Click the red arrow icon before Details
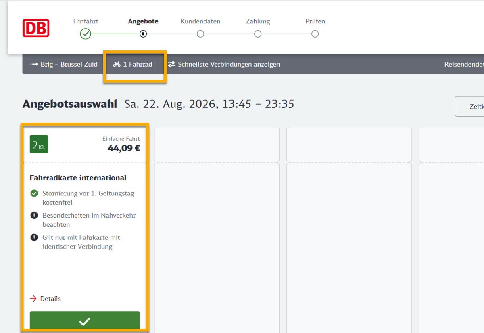This screenshot has width=484, height=333. 33,299
